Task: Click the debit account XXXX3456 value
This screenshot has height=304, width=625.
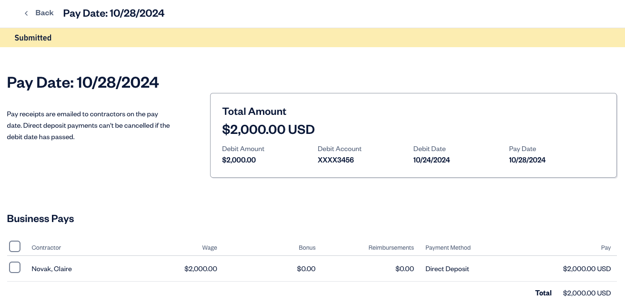Action: click(335, 160)
